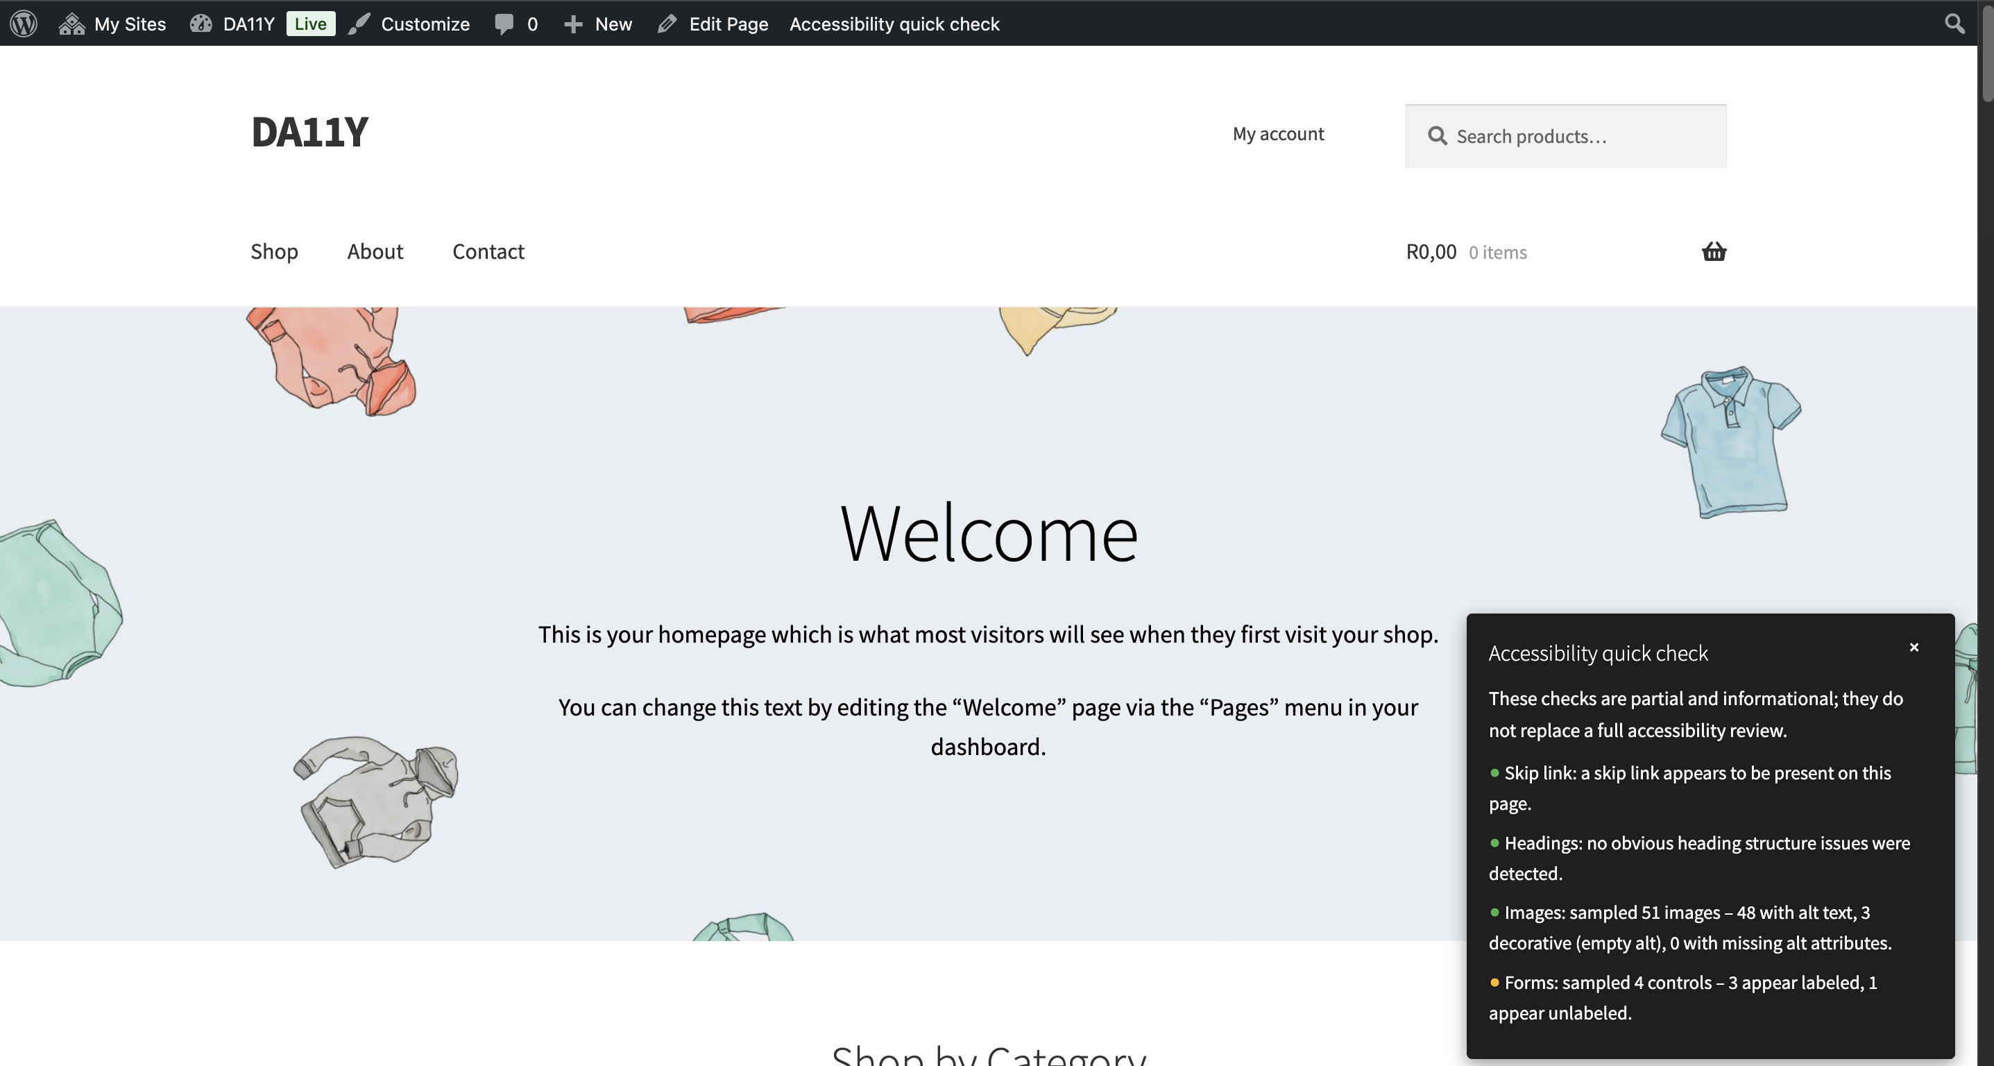This screenshot has width=1994, height=1066.
Task: Click the My Sites houses icon
Action: 71,23
